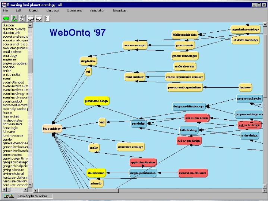
Task: Click the class list horizontal scroll-right arrow
Action: [25, 189]
